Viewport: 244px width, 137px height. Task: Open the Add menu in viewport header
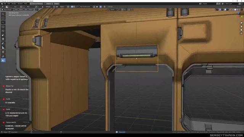(26, 10)
